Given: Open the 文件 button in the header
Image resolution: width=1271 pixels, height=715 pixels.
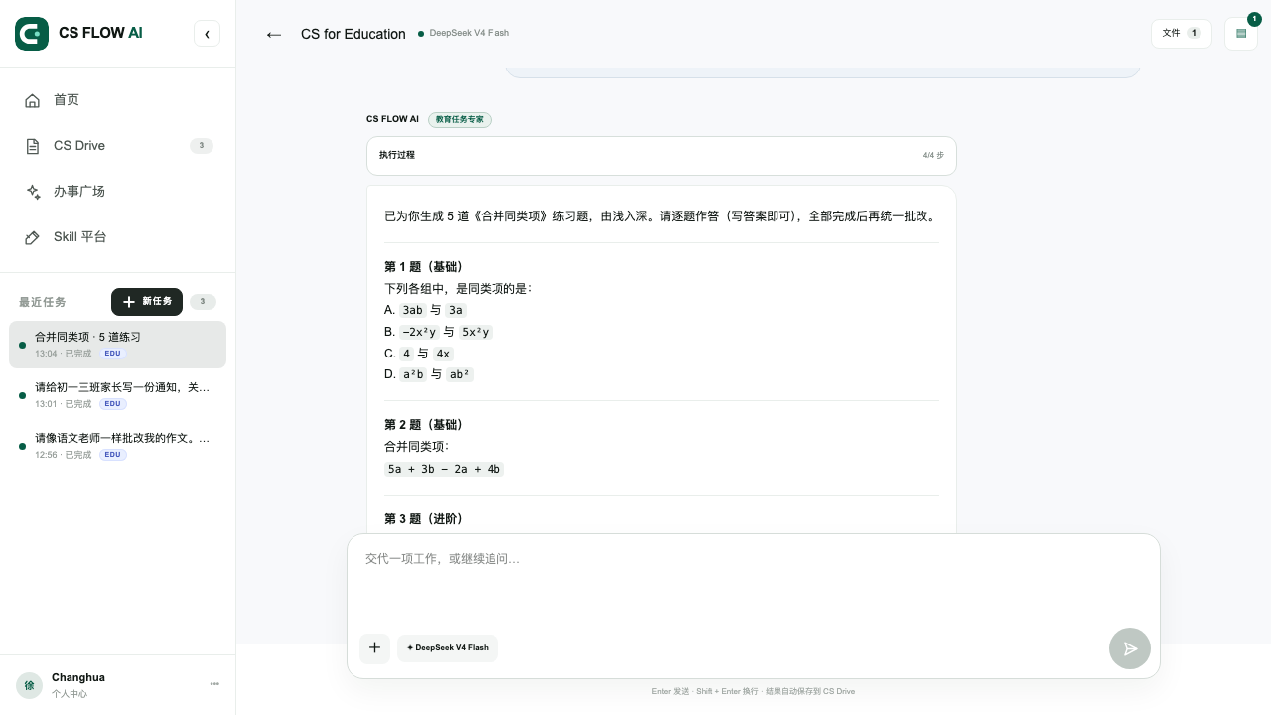Looking at the screenshot, I should click(1182, 34).
